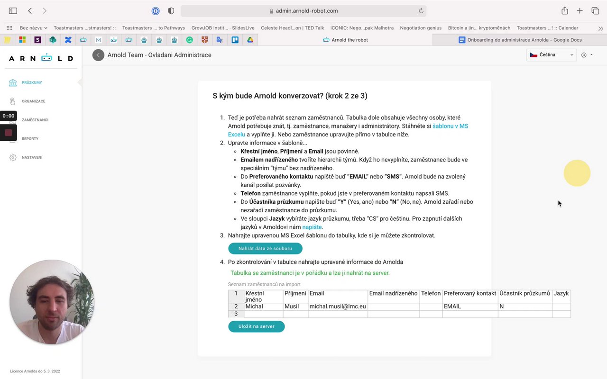This screenshot has height=379, width=607.
Task: Expand the Bez názvu bookmarks folder
Action: [x=33, y=28]
